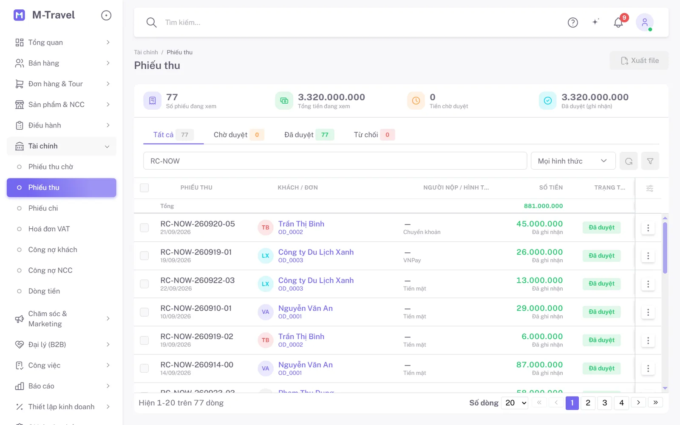Collapse the Tài chính menu
The width and height of the screenshot is (680, 425).
[x=62, y=146]
